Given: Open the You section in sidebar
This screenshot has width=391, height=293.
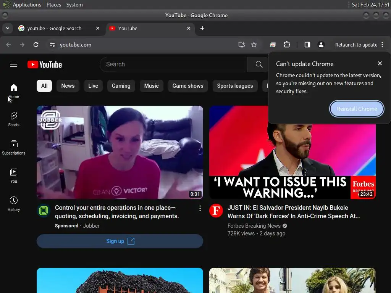Looking at the screenshot, I should pyautogui.click(x=14, y=176).
